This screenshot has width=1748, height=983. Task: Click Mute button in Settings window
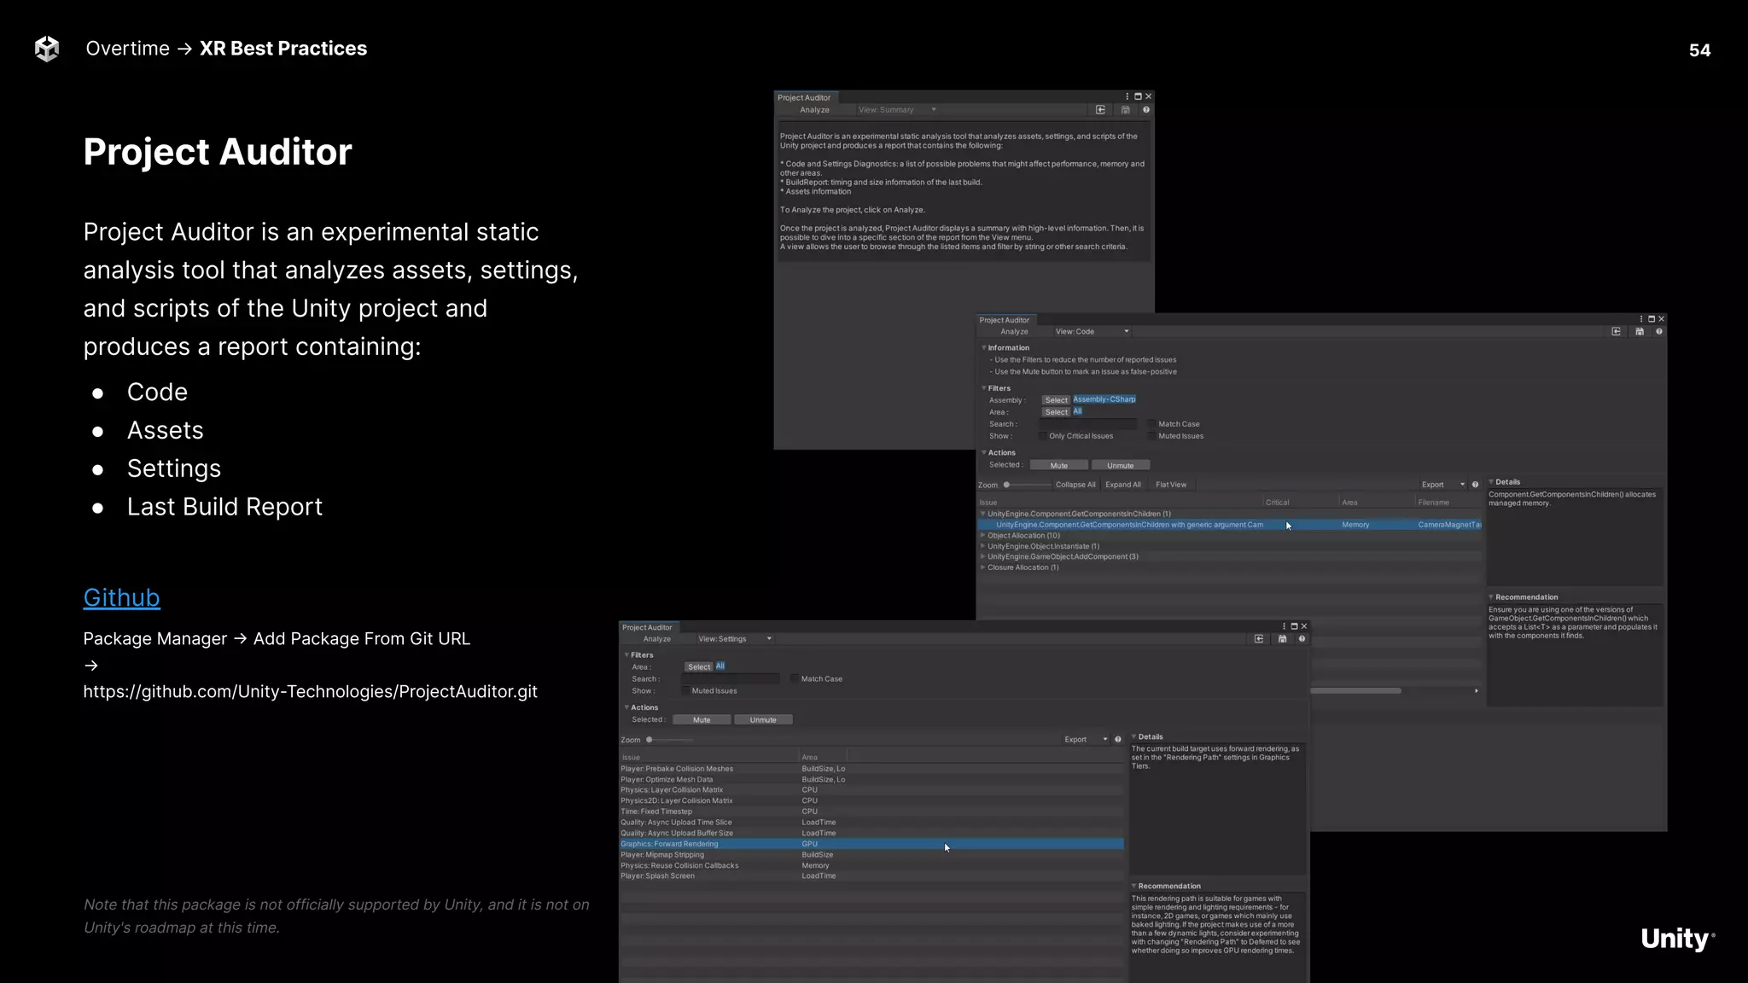[x=702, y=720]
